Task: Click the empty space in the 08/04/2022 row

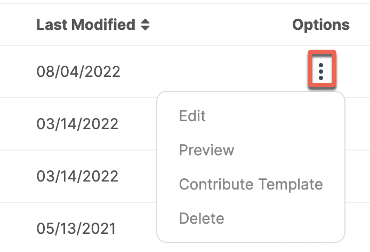Action: point(212,72)
